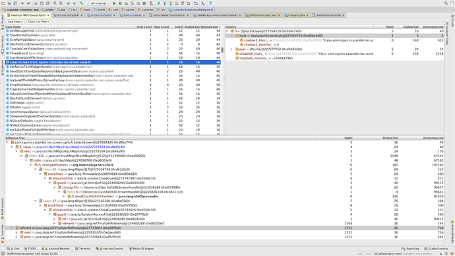This screenshot has height=256, width=455.
Task: Collapse the SplashScreen@227264320 instance node
Action: click(x=228, y=31)
